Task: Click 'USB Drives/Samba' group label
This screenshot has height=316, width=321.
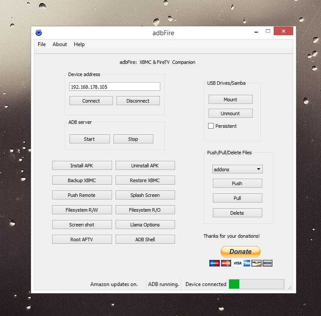Action: pyautogui.click(x=226, y=83)
